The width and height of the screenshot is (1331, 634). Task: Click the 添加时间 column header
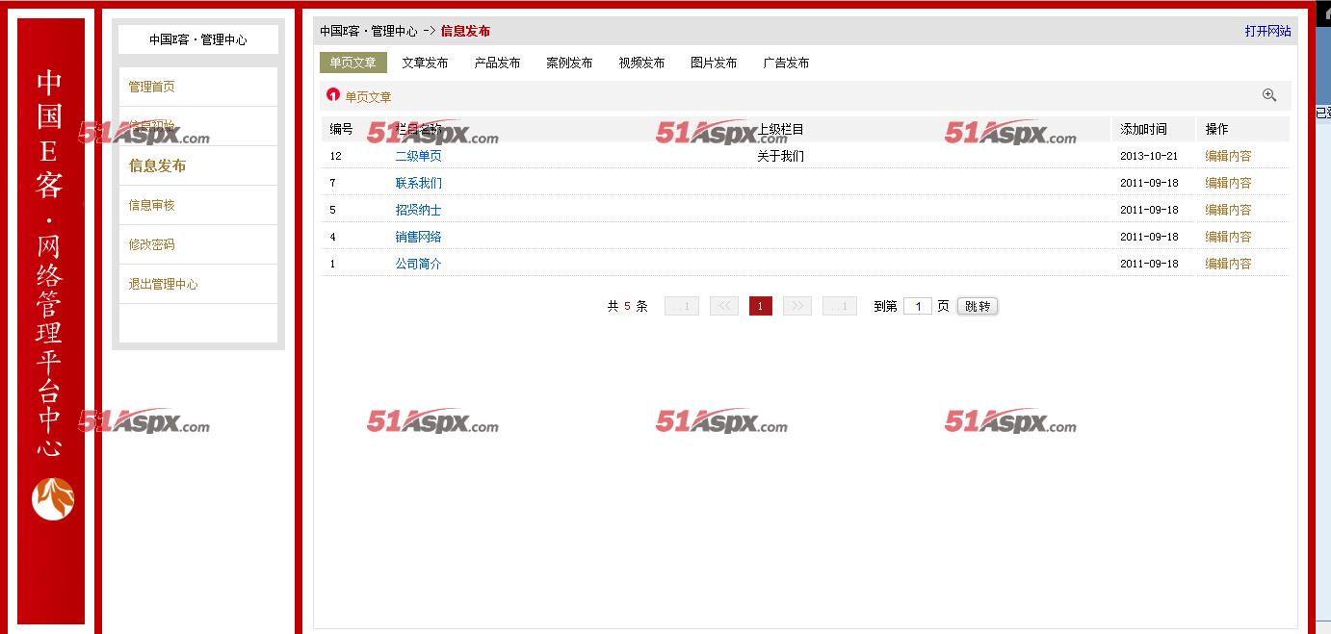tap(1143, 129)
